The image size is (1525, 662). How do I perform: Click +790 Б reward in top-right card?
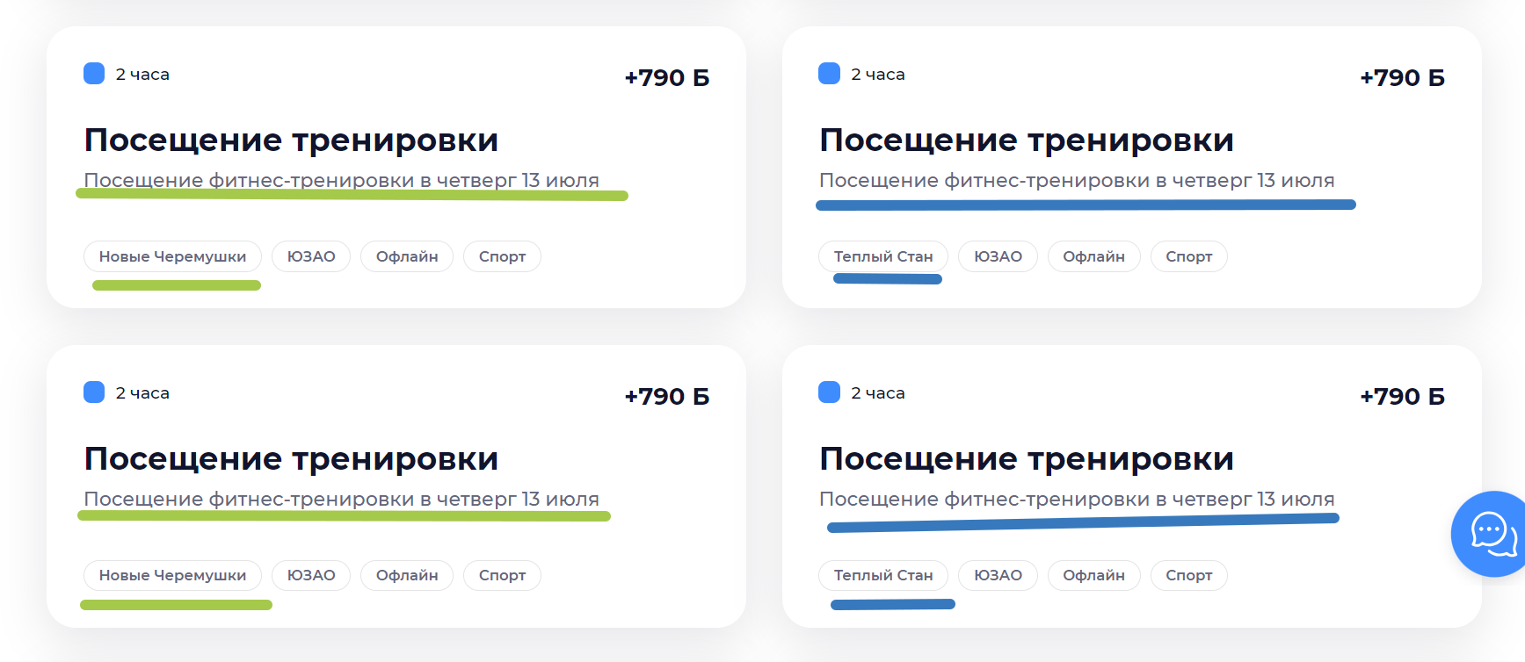click(x=1402, y=77)
